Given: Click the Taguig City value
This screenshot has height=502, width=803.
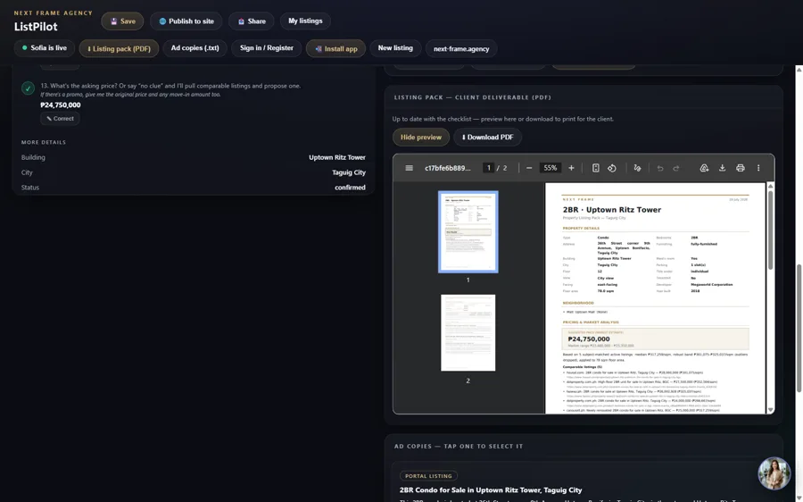Looking at the screenshot, I should [349, 172].
